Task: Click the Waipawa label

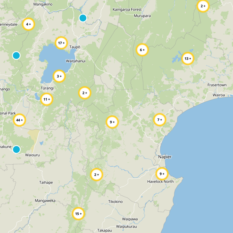Action: [x=130, y=219]
